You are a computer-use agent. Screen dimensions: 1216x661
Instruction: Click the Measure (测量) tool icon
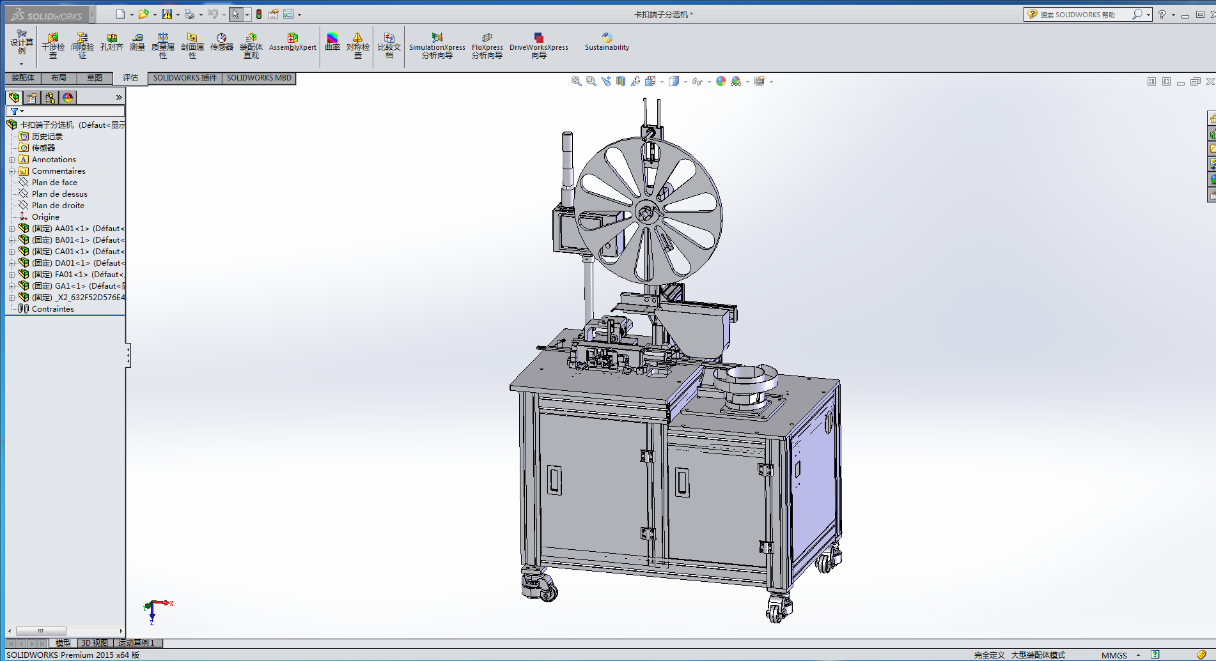click(137, 42)
